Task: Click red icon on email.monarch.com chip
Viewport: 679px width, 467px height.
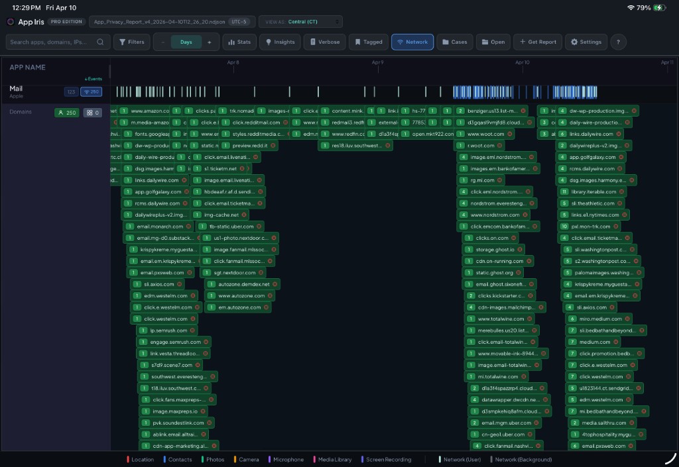Action: 188,226
